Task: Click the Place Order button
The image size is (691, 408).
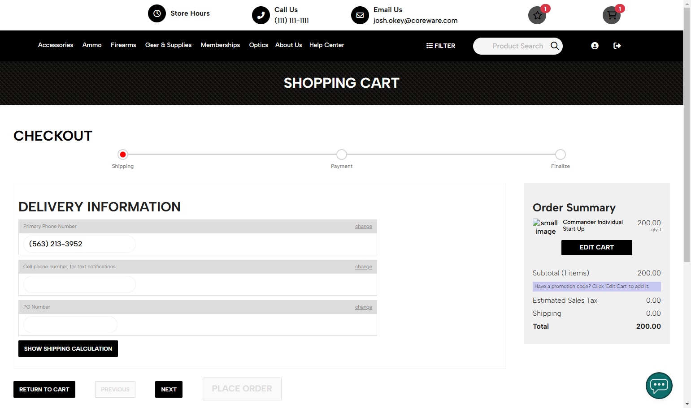Action: pos(242,389)
